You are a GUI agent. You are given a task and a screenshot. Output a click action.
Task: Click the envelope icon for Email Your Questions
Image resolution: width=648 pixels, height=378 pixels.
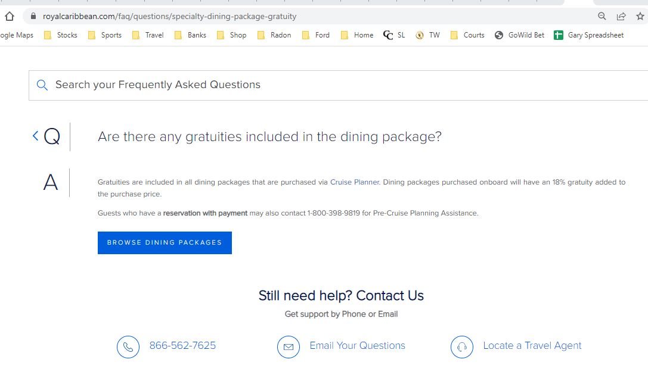pyautogui.click(x=289, y=346)
